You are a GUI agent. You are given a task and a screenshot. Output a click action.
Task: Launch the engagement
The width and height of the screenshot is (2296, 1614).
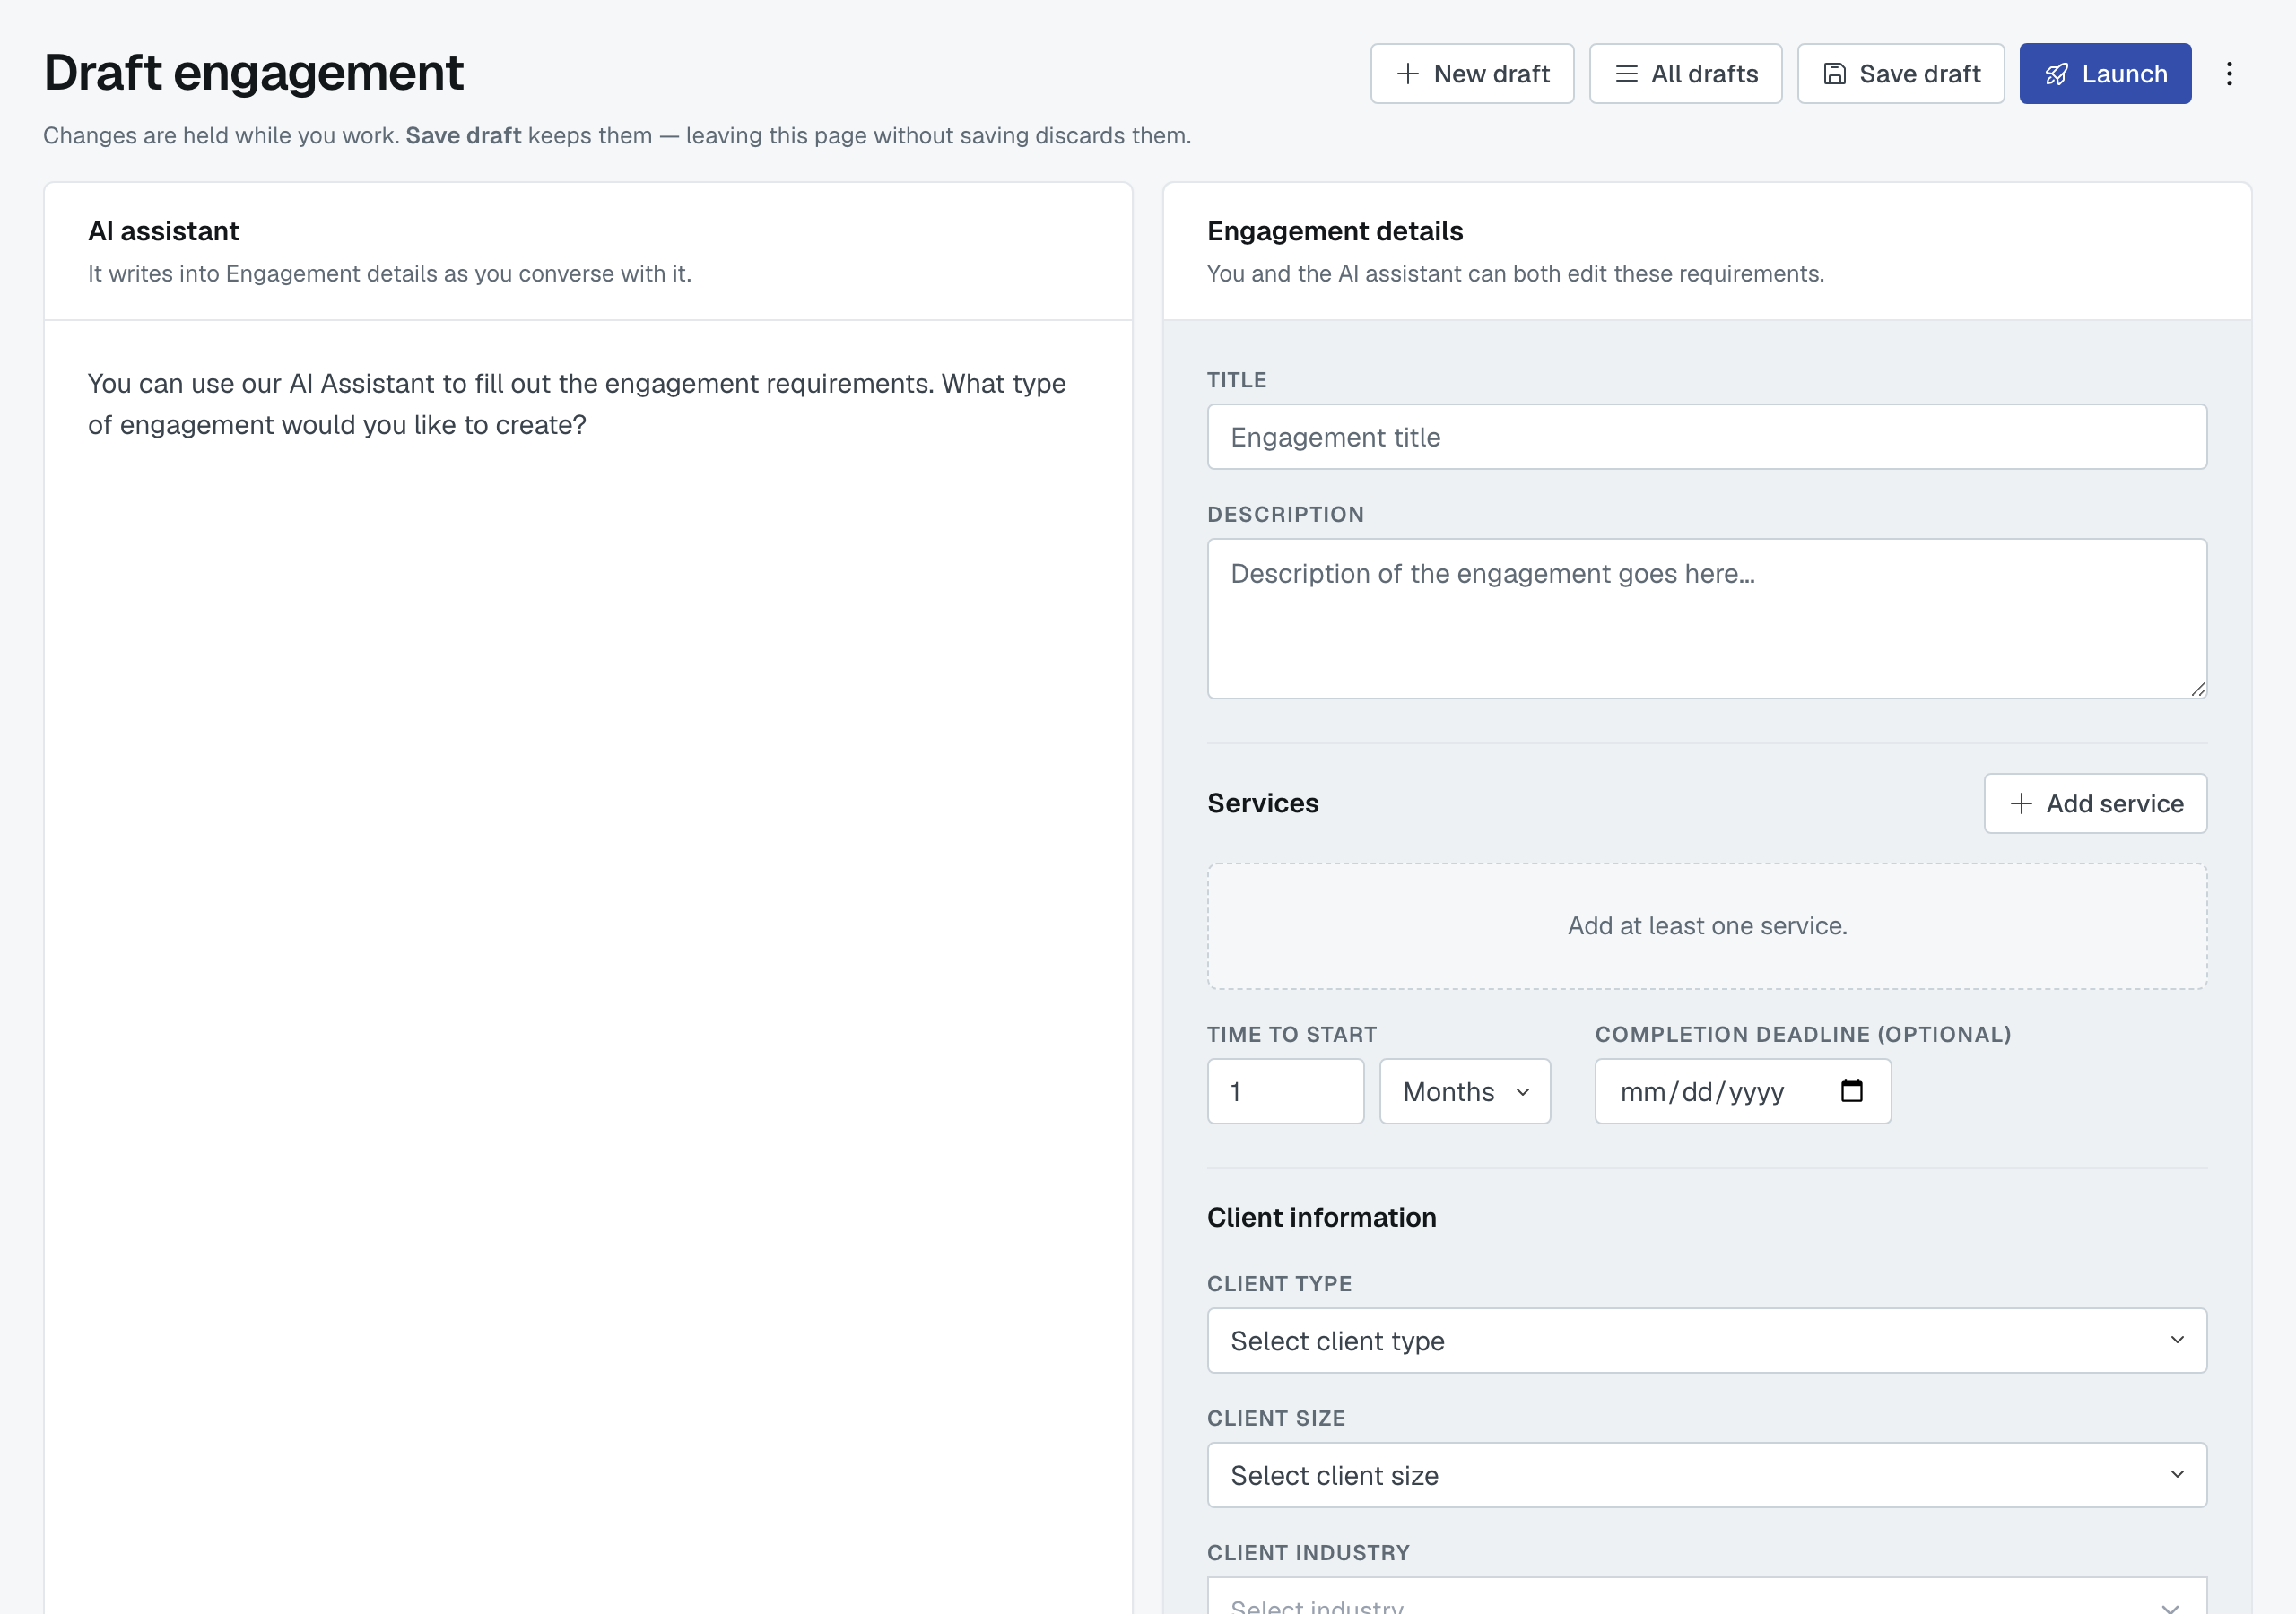click(2105, 73)
